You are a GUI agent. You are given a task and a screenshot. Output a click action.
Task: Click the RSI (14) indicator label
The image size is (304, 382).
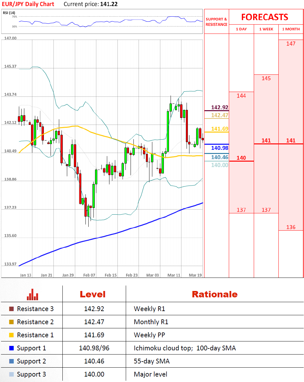coord(9,12)
